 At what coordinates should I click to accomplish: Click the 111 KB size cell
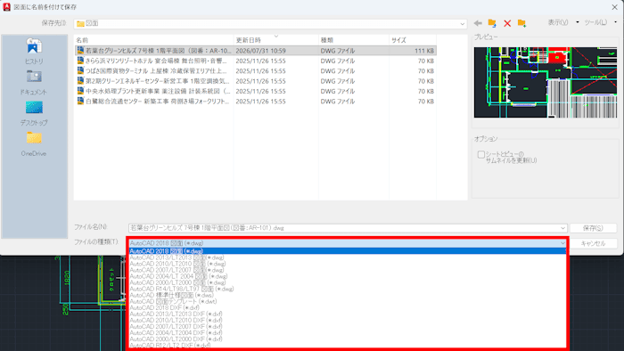424,51
